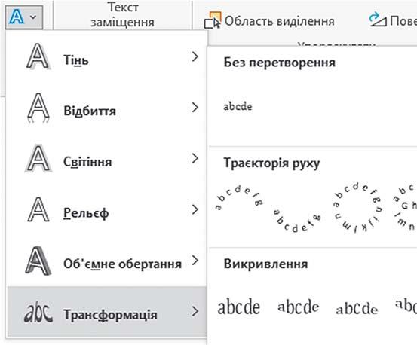Screen dimensions: 417x345
Task: Click the Відбиття reflection effect icon
Action: click(x=38, y=108)
